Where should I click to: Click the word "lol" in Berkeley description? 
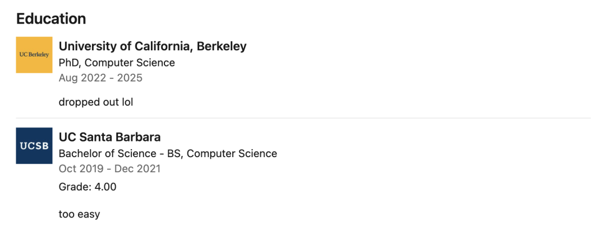127,102
